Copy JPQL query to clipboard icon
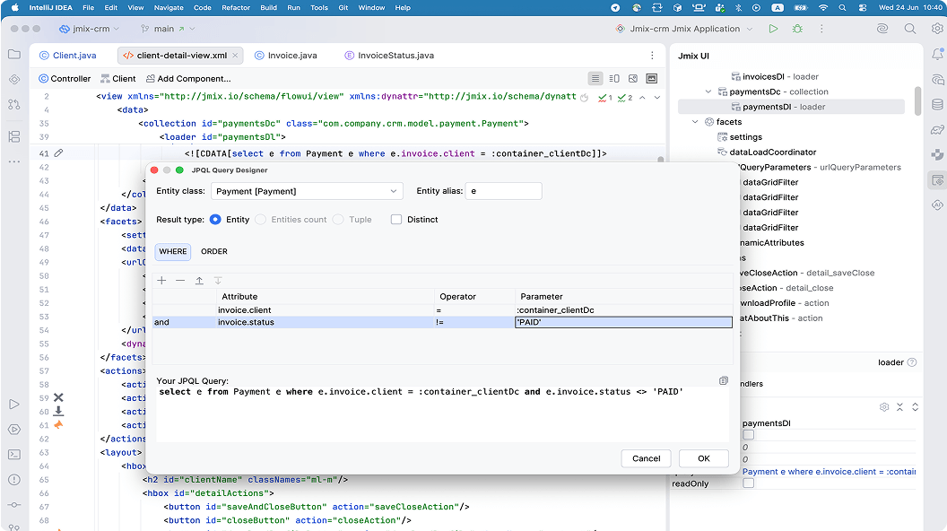The height and width of the screenshot is (531, 947). tap(724, 380)
